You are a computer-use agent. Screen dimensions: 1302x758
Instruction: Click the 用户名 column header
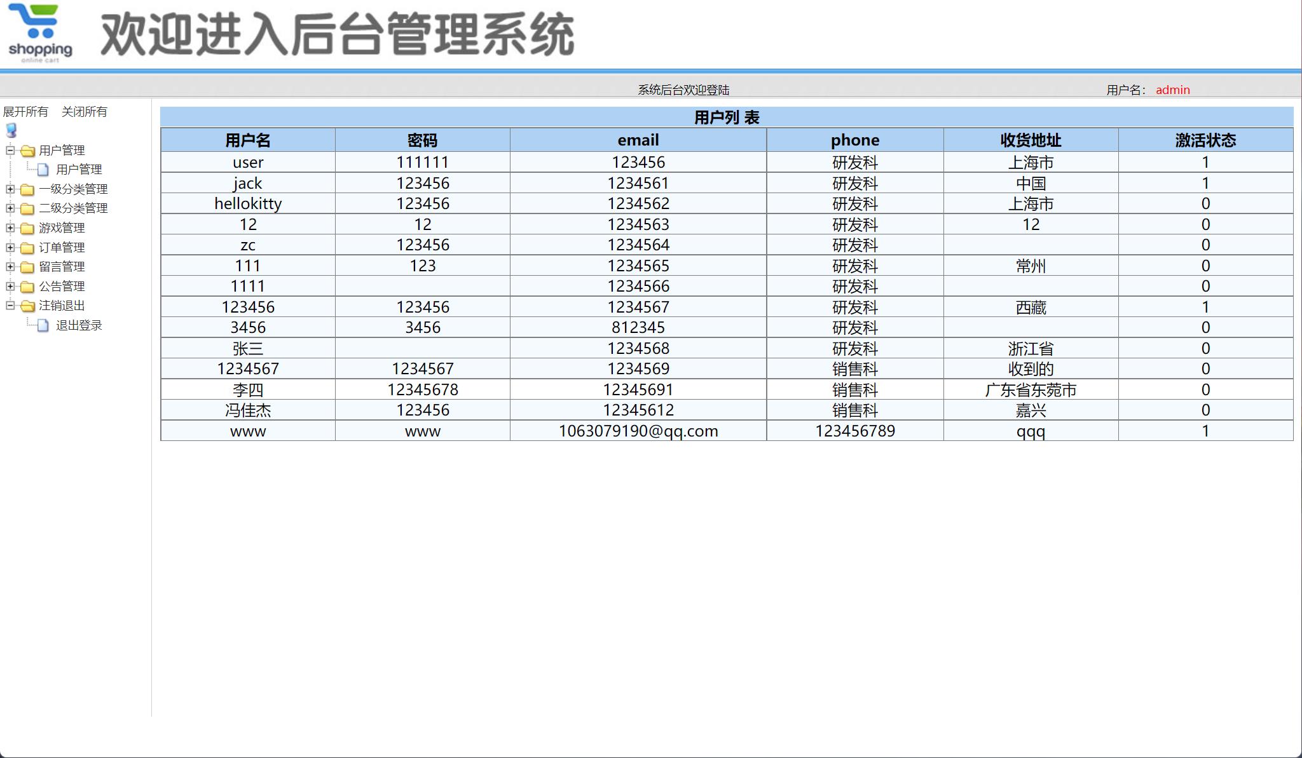(247, 140)
